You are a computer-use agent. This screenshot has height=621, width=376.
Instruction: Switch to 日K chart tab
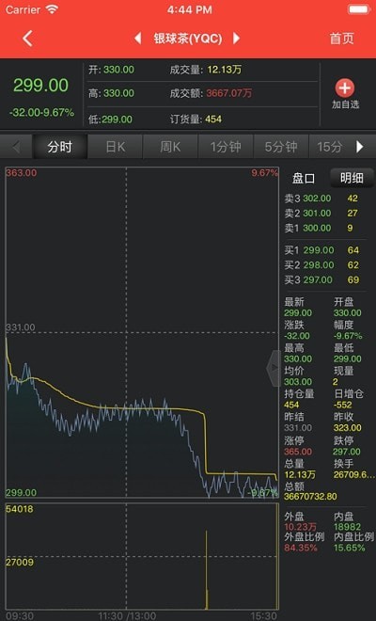click(x=116, y=147)
